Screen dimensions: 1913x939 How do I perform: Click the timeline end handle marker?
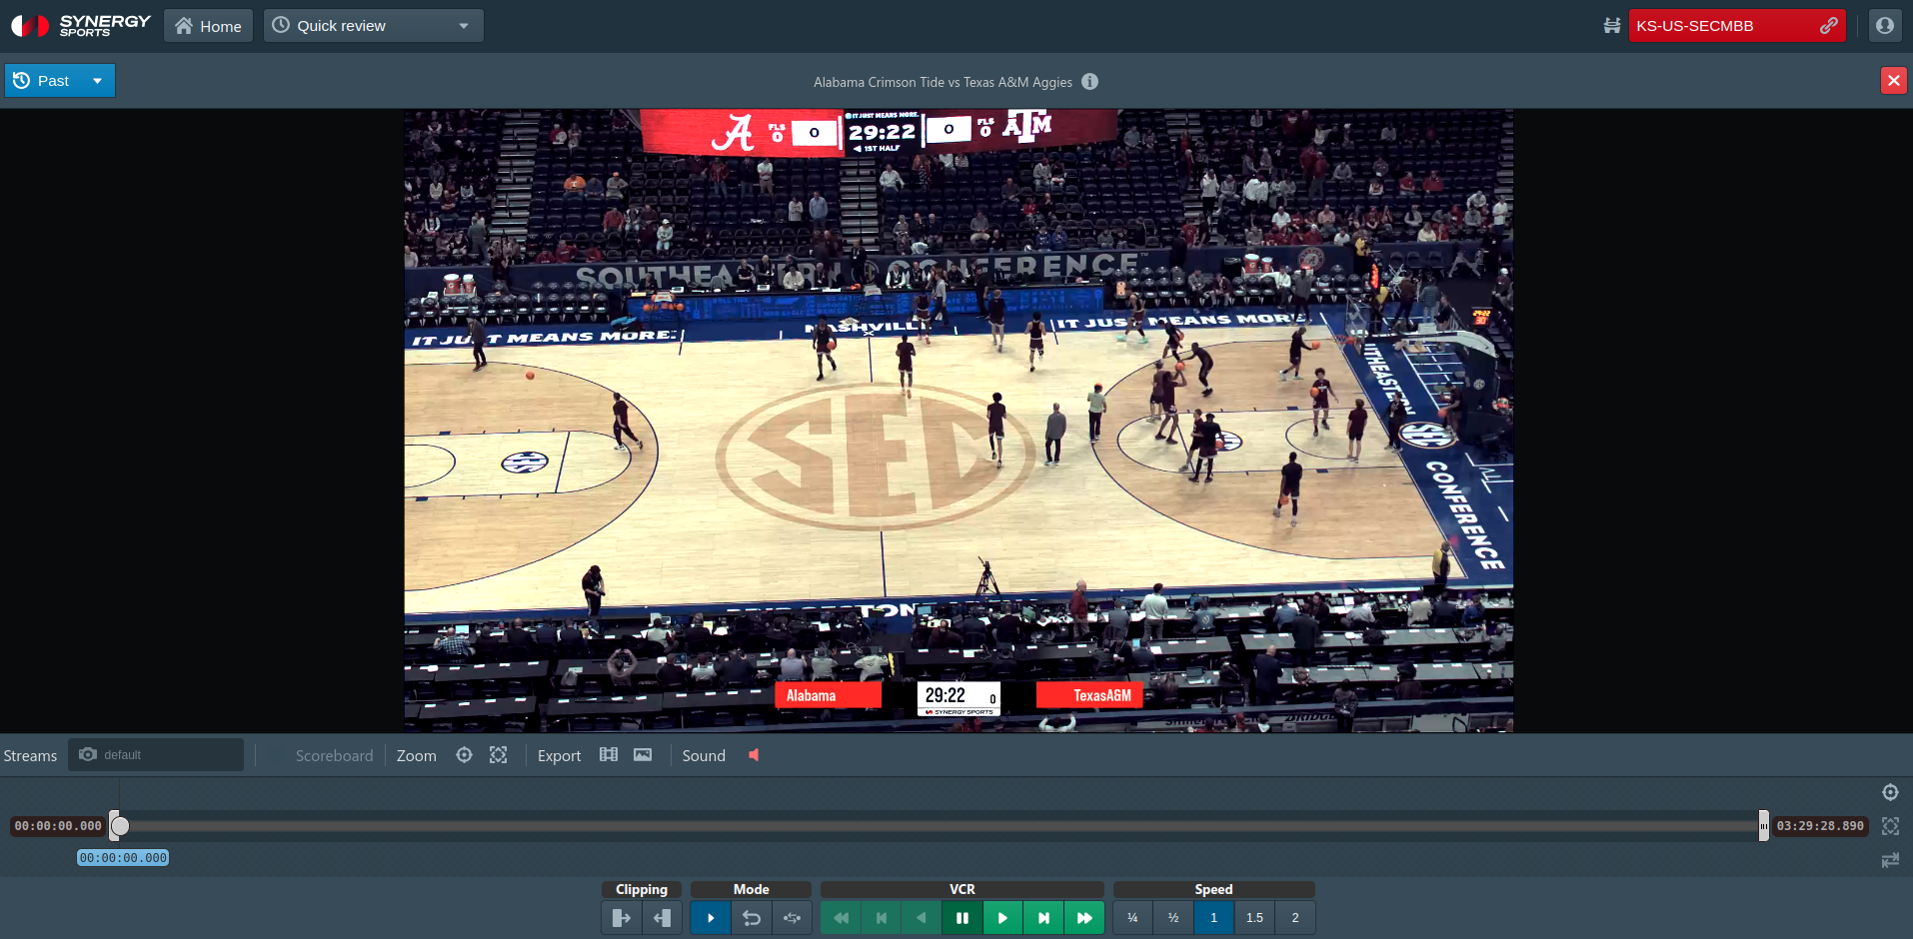(x=1764, y=826)
